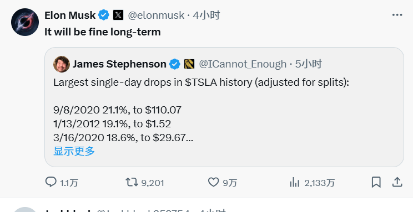413x212 pixels.
Task: Bookmark this post
Action: click(376, 182)
